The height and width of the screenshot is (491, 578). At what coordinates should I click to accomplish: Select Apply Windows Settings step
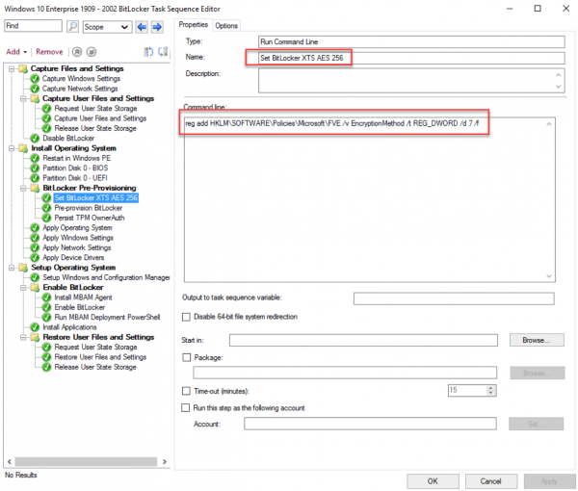click(78, 238)
